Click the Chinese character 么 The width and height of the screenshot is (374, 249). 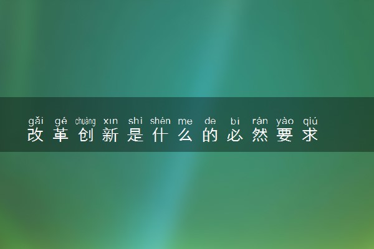coord(185,134)
